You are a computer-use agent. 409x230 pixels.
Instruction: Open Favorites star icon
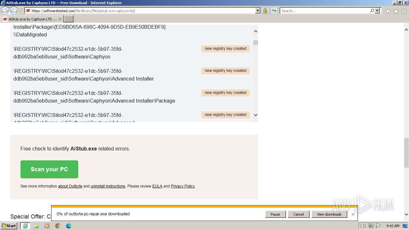[x=396, y=11]
